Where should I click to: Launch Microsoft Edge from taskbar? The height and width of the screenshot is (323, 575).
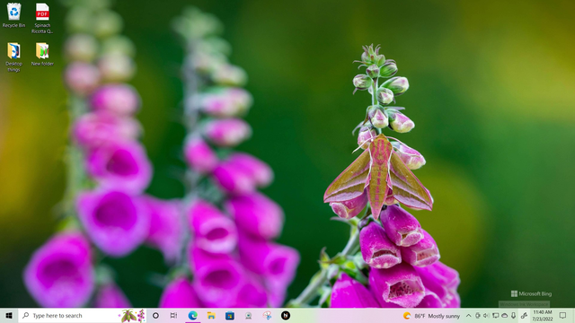pyautogui.click(x=192, y=315)
